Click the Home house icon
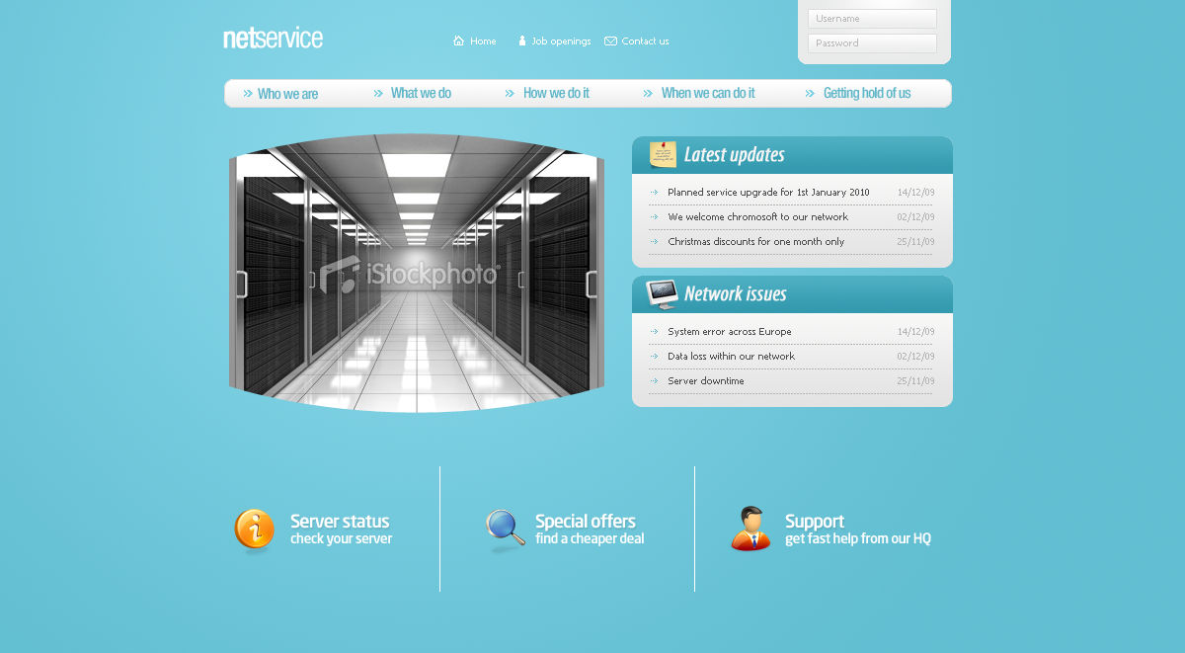This screenshot has width=1185, height=653. [x=458, y=41]
